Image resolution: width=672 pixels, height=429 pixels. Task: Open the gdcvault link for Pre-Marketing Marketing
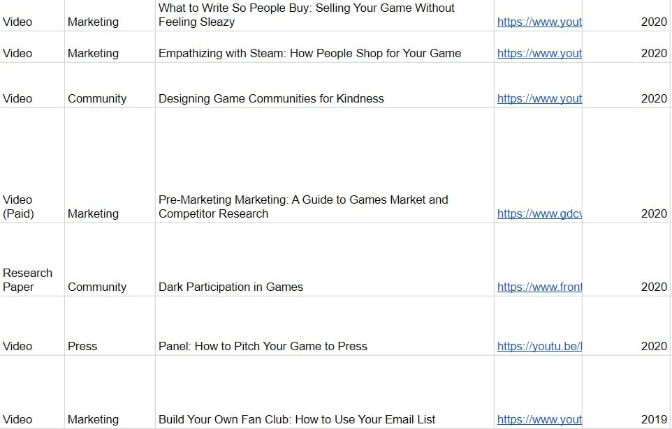coord(539,213)
